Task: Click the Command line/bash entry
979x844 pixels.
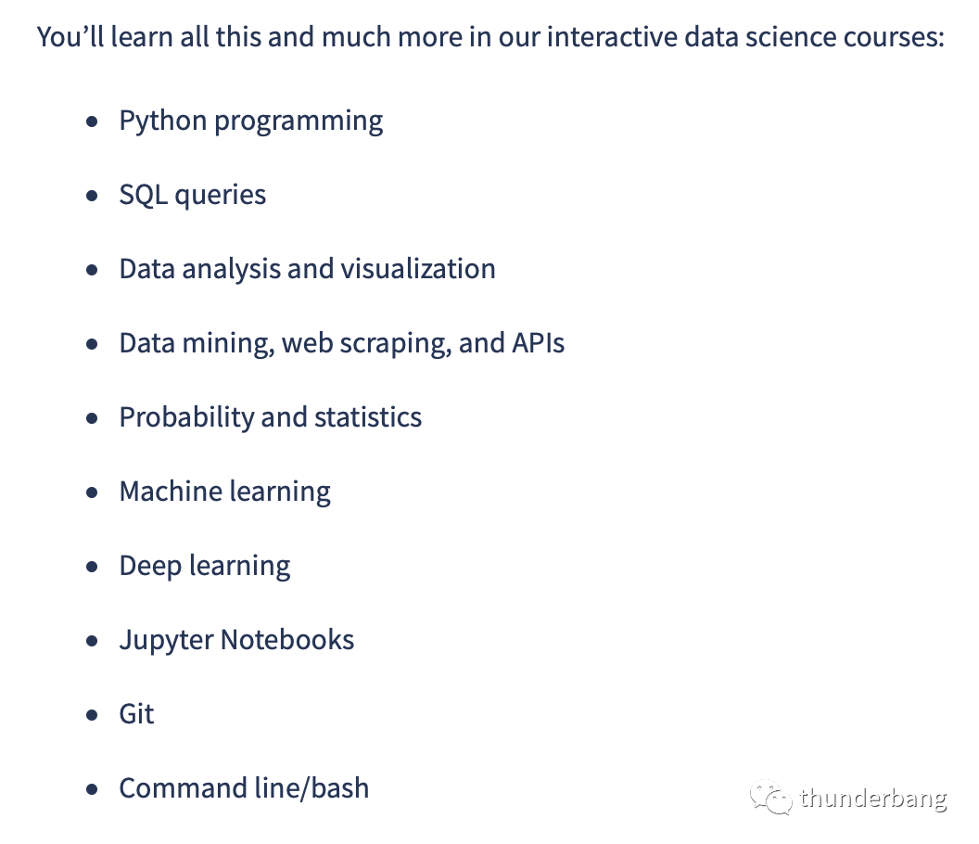Action: click(244, 788)
